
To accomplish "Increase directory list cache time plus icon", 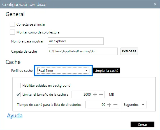I will (x=109, y=105).
